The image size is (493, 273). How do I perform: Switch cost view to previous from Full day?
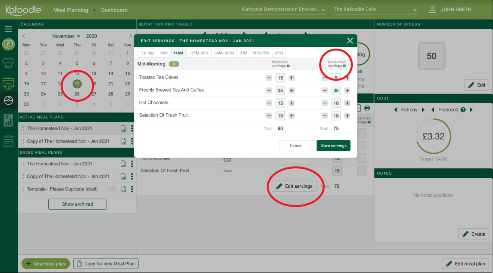click(396, 110)
